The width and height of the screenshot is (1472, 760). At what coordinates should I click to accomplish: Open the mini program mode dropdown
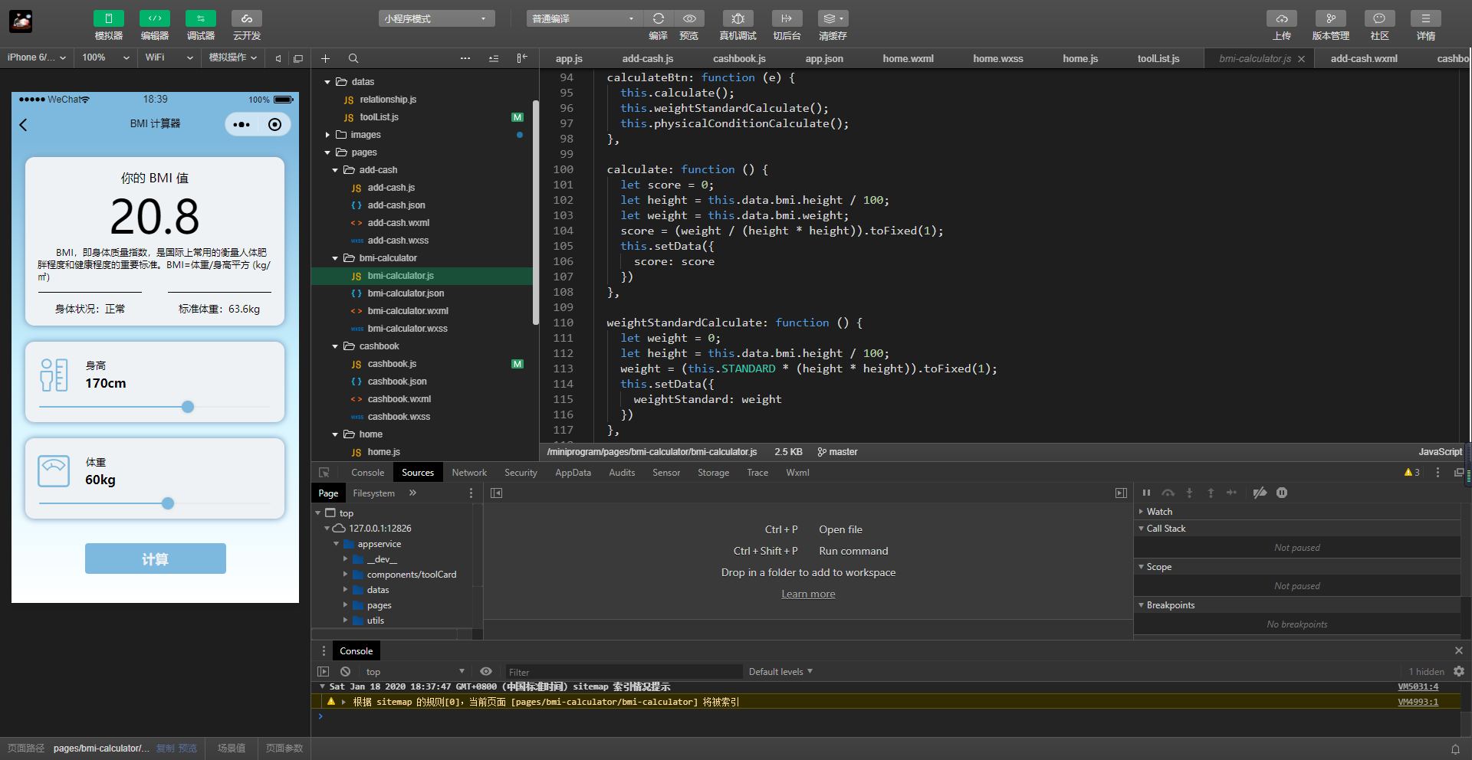436,18
